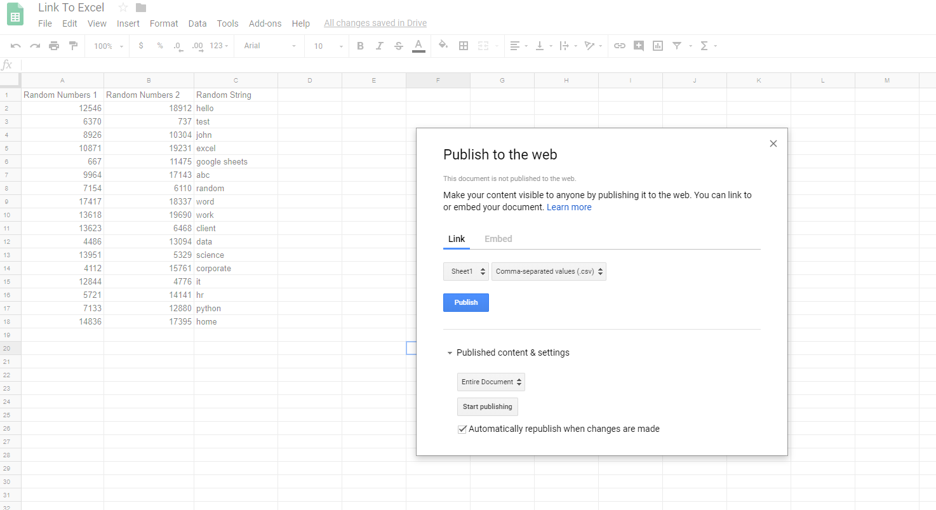Click the formula bar input
Screen dimensions: 936x510
coord(478,65)
